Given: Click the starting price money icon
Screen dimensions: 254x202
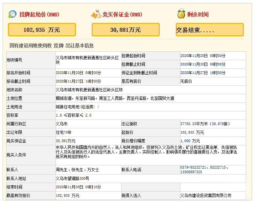Looking at the screenshot, I should point(12,14).
